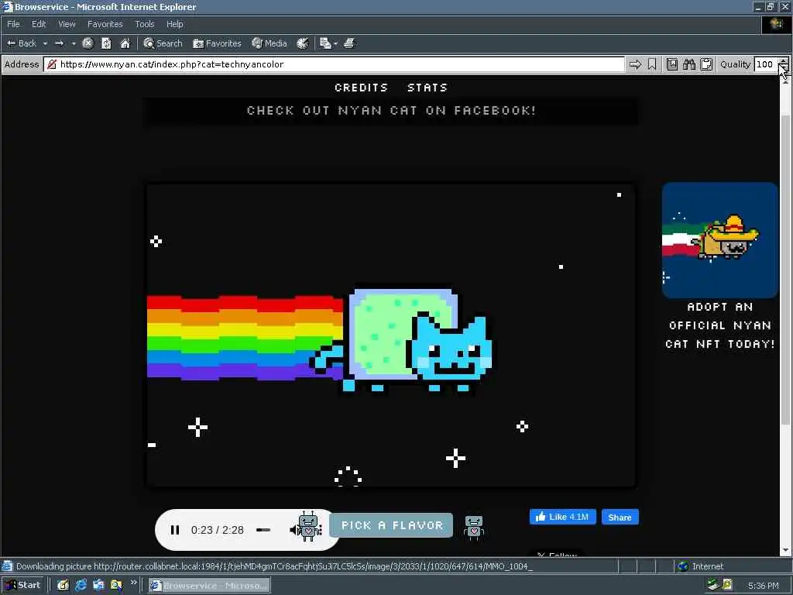793x595 pixels.
Task: Click the first system tray icon
Action: pyautogui.click(x=712, y=585)
